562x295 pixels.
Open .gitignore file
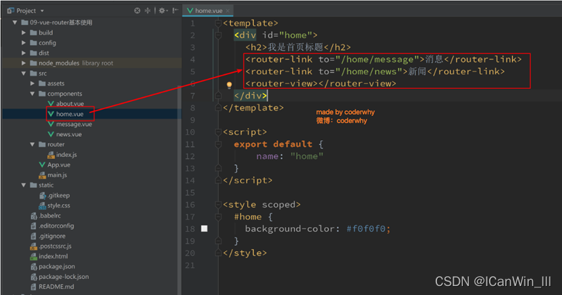tap(52, 236)
